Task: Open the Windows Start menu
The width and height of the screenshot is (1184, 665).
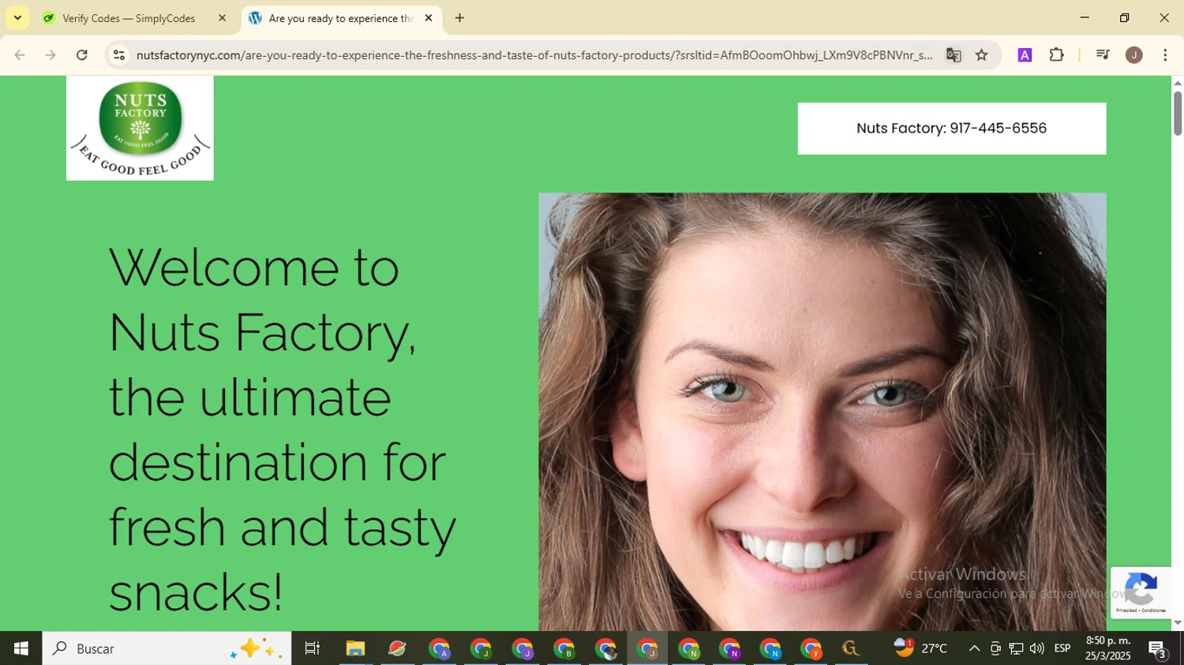Action: (21, 648)
